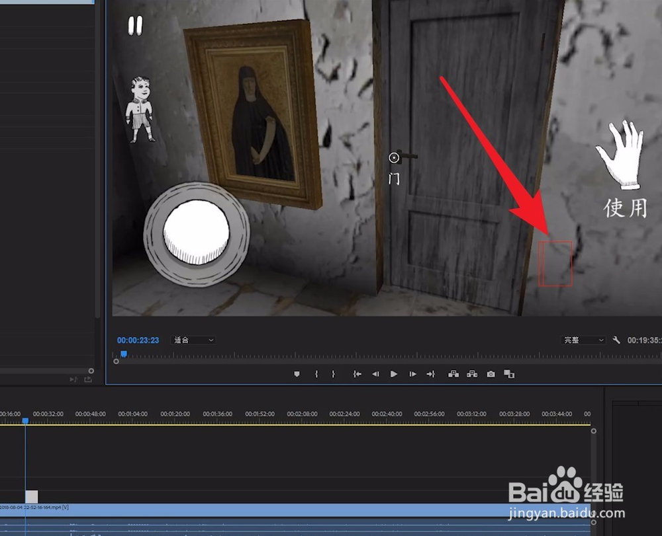Viewport: 662px width, 536px height.
Task: Click the export icon in left panel
Action: tap(88, 379)
